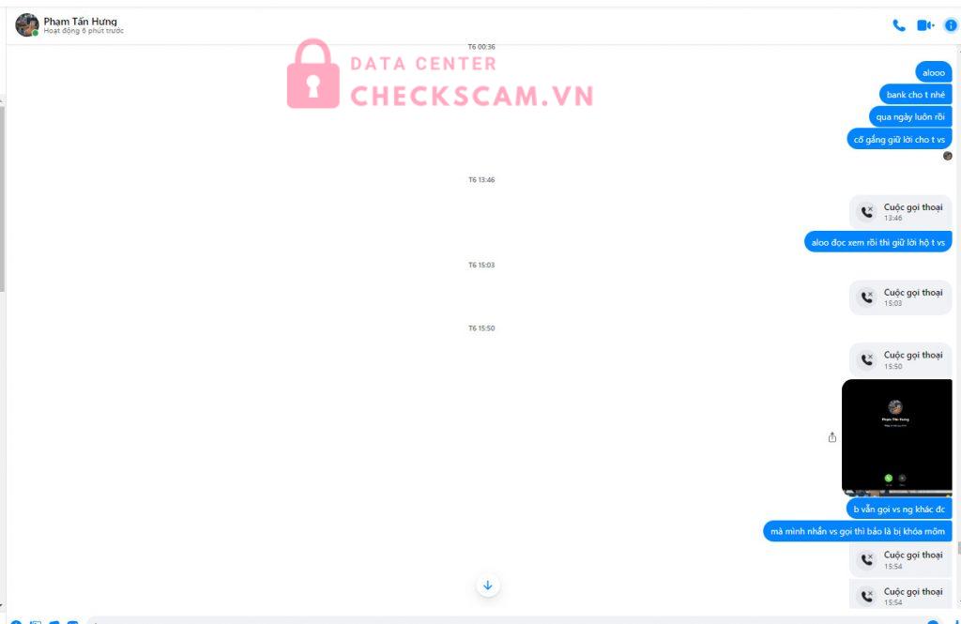Click the last 15:54 voice call bubble
This screenshot has height=624, width=961.
click(x=900, y=595)
